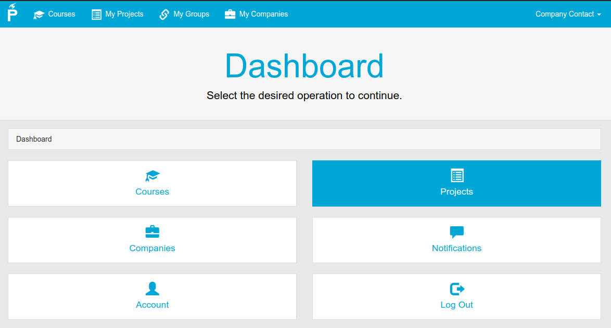Click the chain link icon beside My Groups
This screenshot has width=611, height=328.
click(164, 15)
